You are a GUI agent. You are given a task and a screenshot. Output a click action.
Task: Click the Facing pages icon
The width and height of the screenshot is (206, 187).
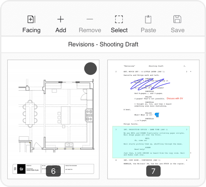(x=31, y=19)
